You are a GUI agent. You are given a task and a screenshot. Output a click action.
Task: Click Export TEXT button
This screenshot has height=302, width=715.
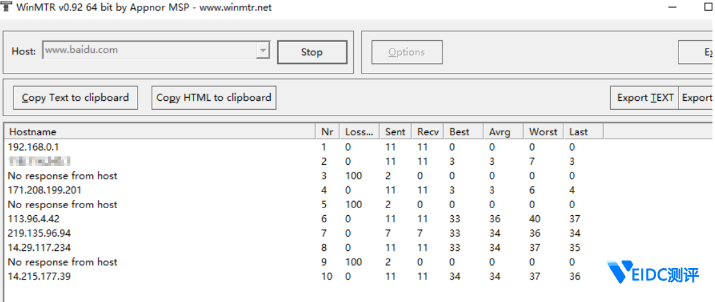[645, 98]
